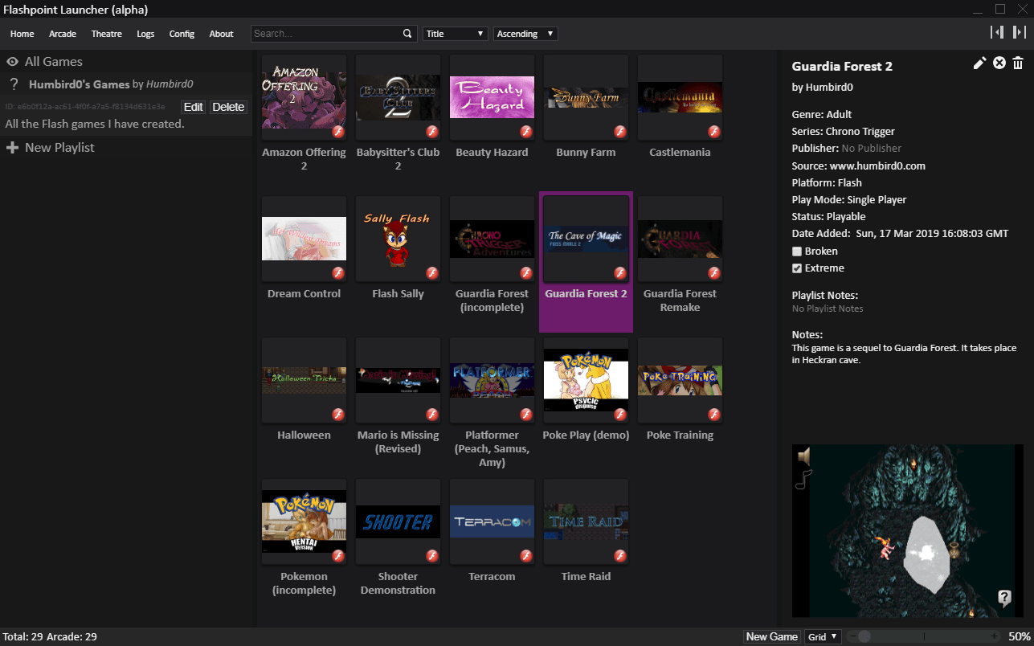Open the Title sort-by dropdown
Screen dimensions: 1034x646
coord(455,34)
